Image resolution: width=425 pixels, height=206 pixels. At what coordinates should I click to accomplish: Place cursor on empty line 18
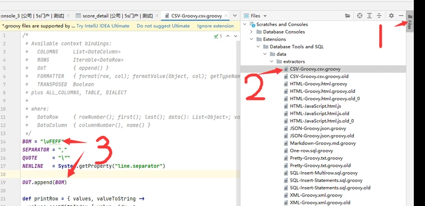[x=130, y=174]
